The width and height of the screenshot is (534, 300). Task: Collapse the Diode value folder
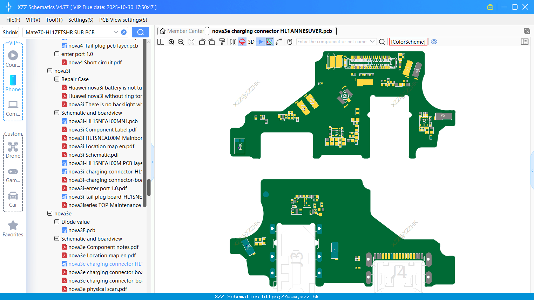[x=57, y=222]
